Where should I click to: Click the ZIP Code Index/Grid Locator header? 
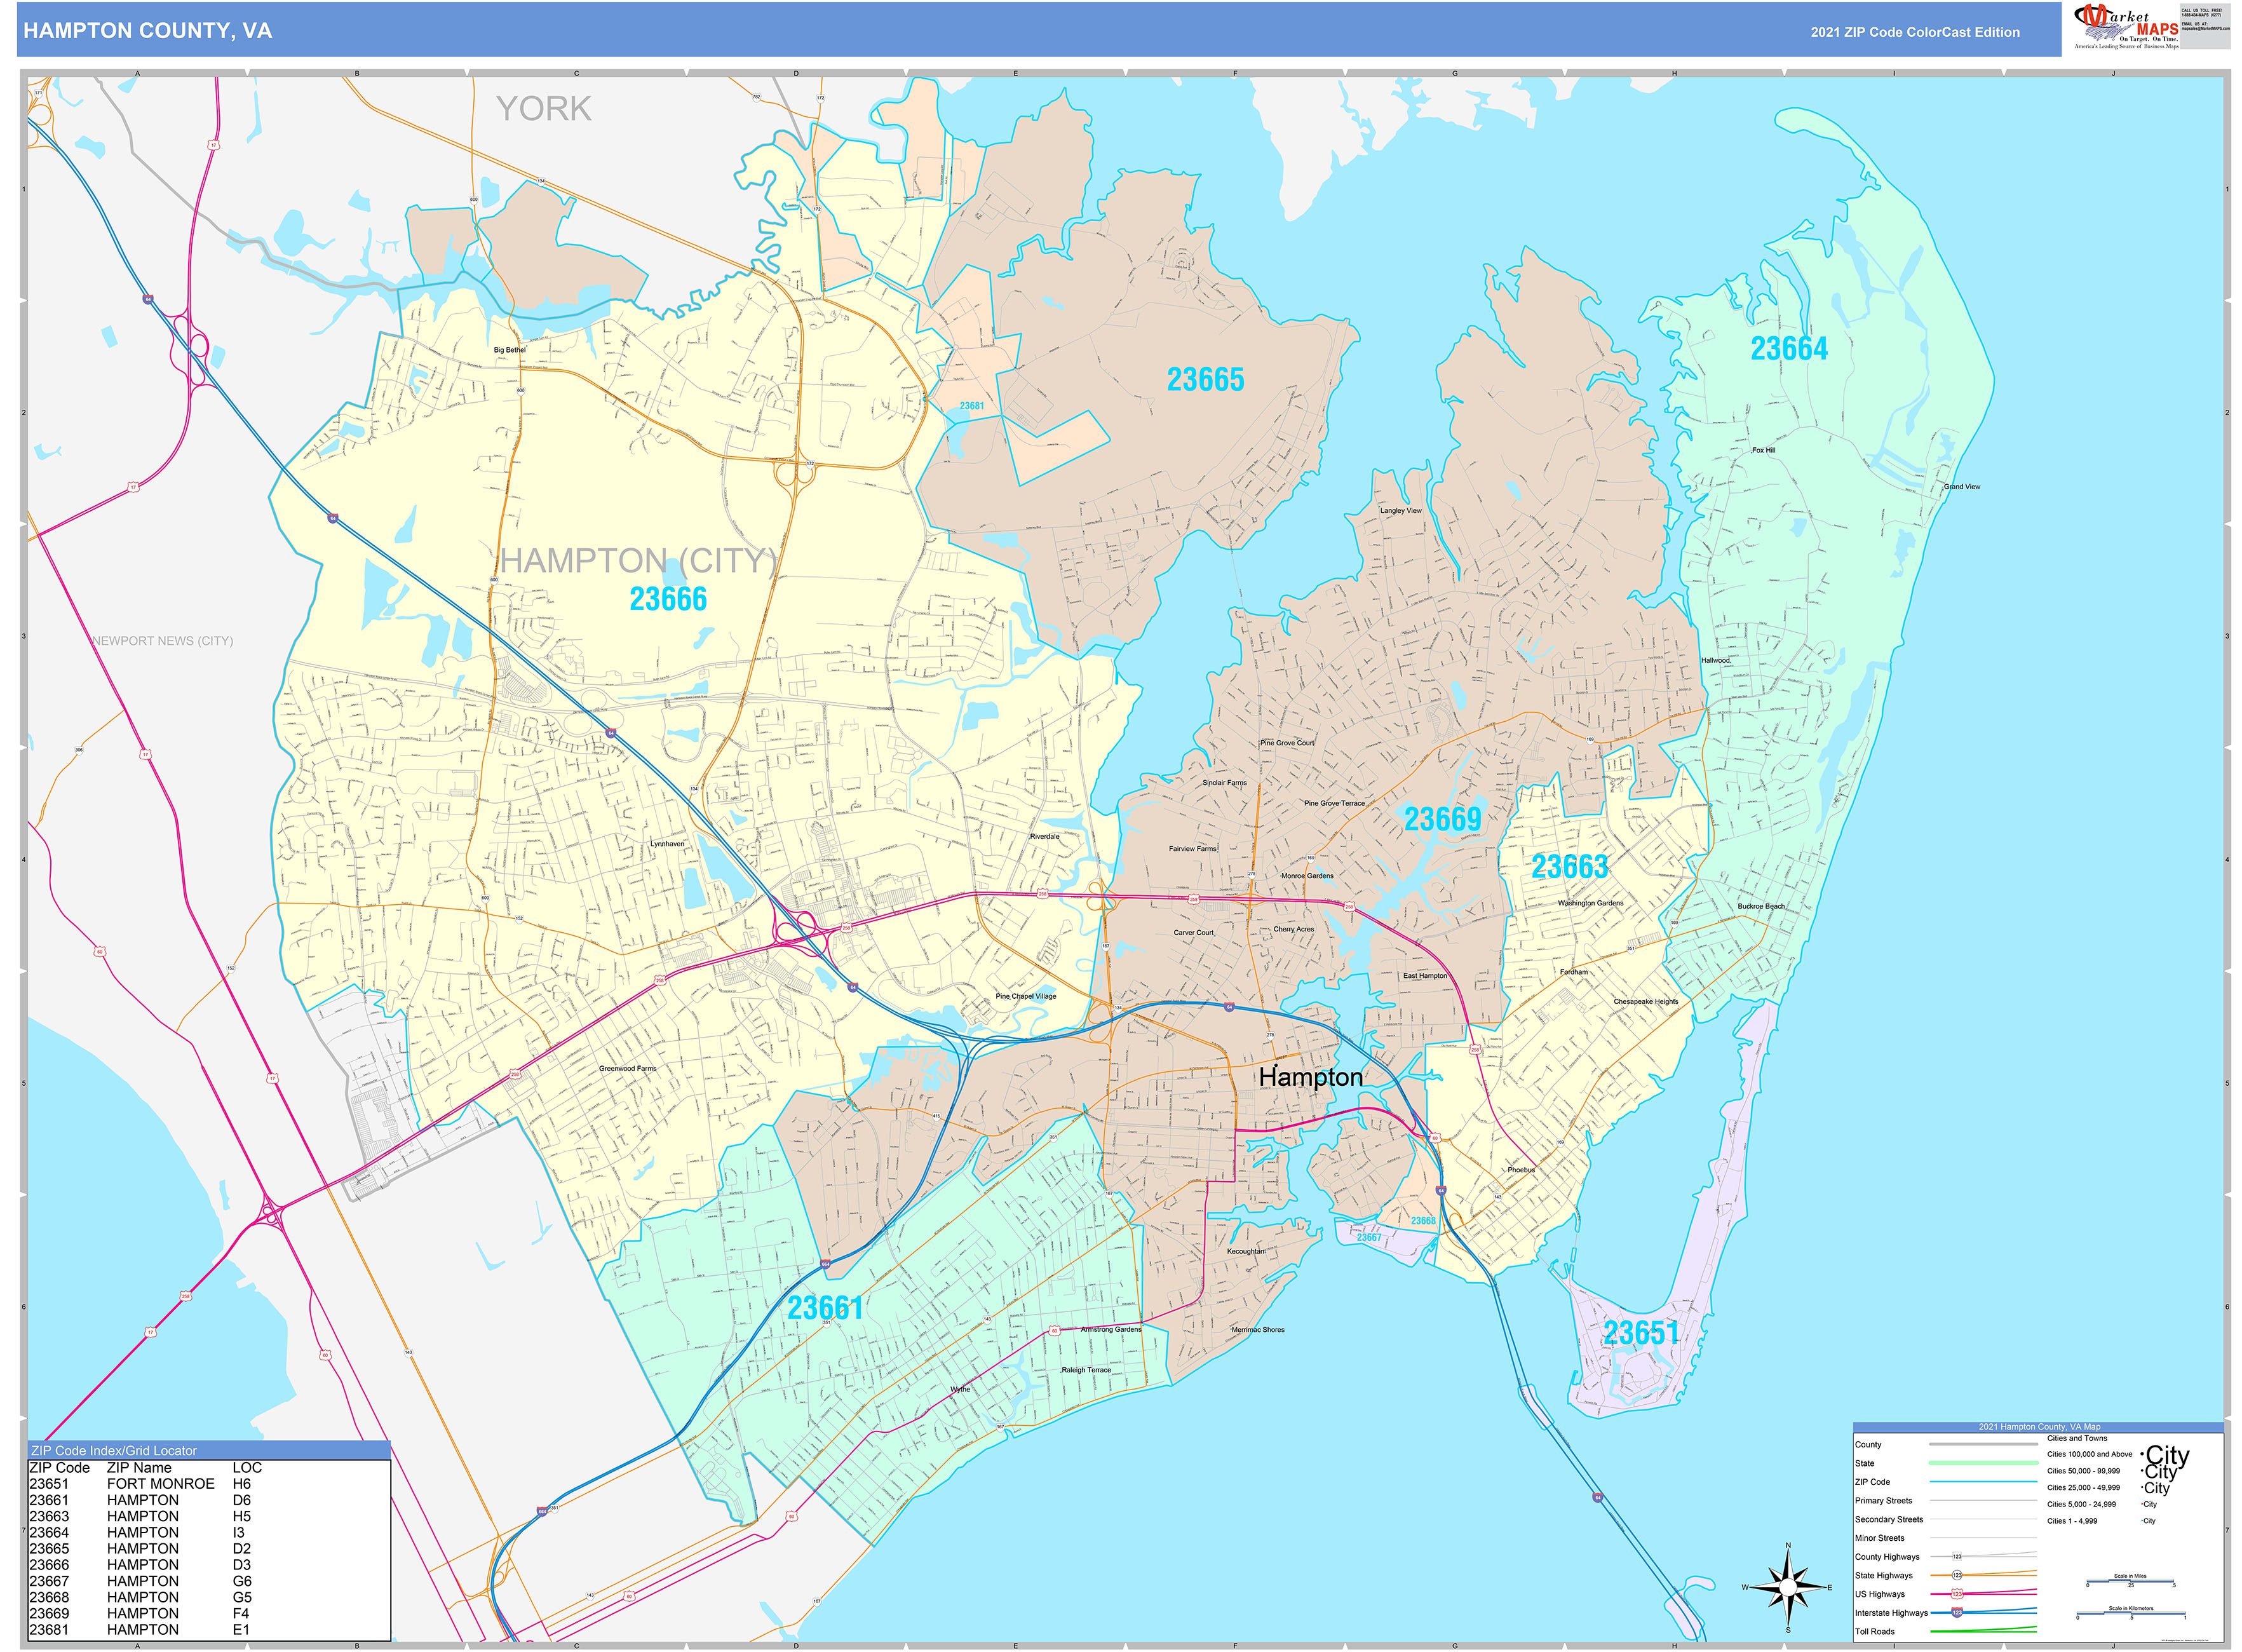point(114,1450)
